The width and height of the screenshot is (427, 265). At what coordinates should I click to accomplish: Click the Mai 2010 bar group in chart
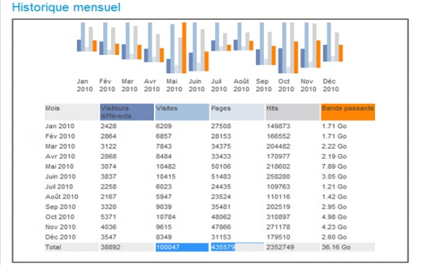pos(176,48)
